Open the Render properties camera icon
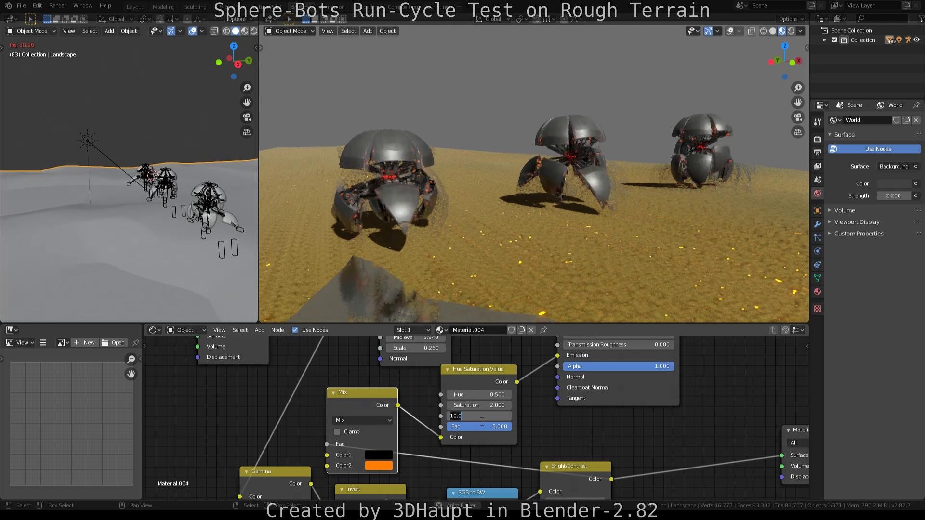925x520 pixels. [x=817, y=139]
